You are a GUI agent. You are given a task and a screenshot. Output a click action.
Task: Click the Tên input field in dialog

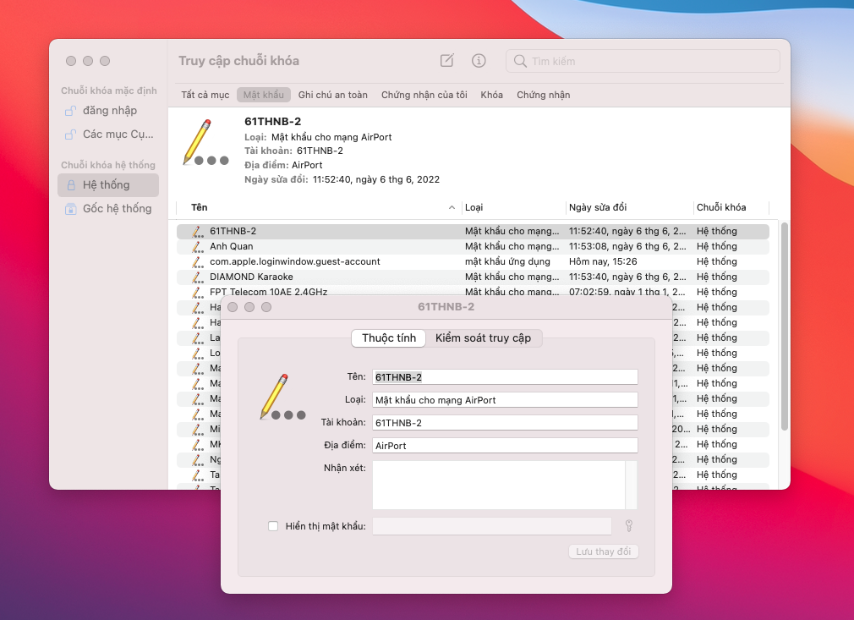[x=505, y=377]
